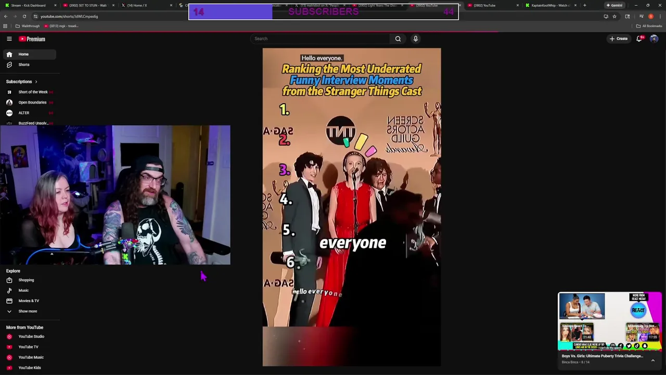Install app icon in address bar

(x=606, y=16)
